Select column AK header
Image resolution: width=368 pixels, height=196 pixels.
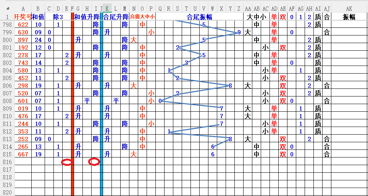pyautogui.click(x=349, y=8)
